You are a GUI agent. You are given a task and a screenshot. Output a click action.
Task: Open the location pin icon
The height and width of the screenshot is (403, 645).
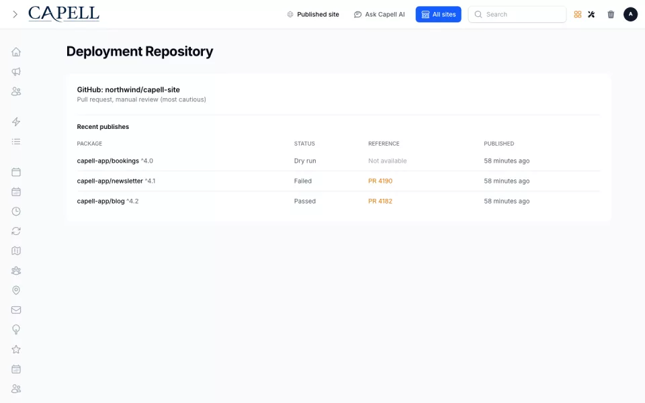pyautogui.click(x=16, y=290)
